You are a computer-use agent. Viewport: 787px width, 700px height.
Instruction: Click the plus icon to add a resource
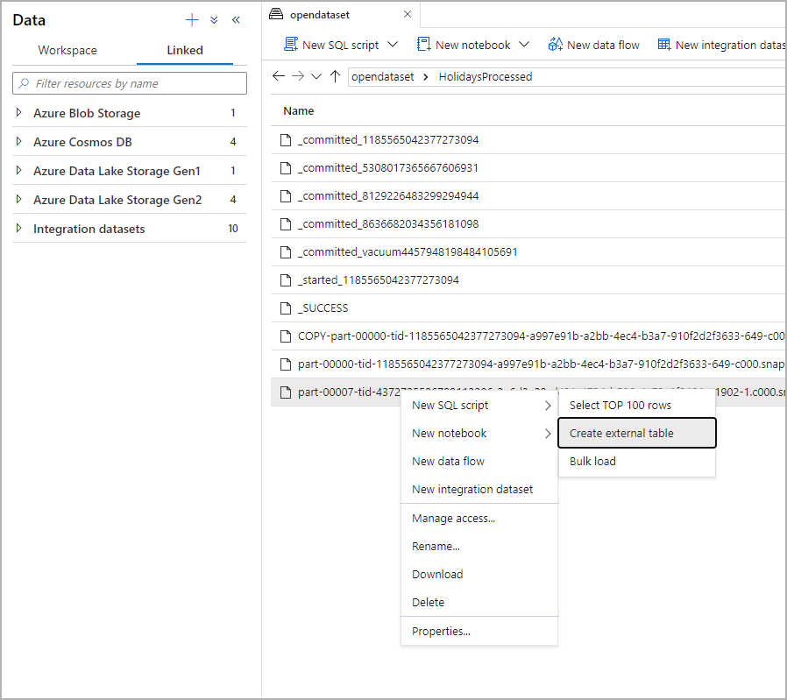[x=192, y=20]
